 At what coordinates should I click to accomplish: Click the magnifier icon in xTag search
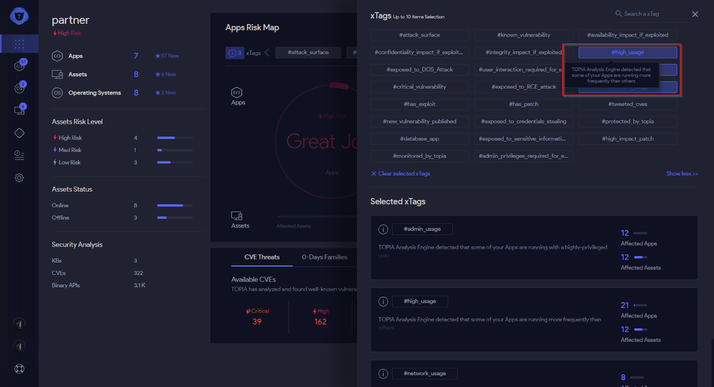click(618, 14)
